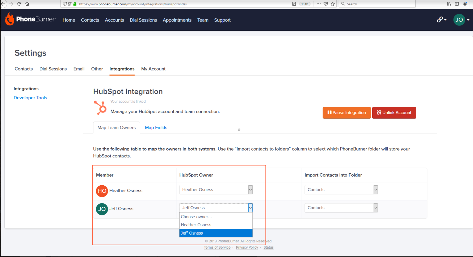Open Appointments in top navigation
Screen dimensions: 473x257
click(177, 20)
